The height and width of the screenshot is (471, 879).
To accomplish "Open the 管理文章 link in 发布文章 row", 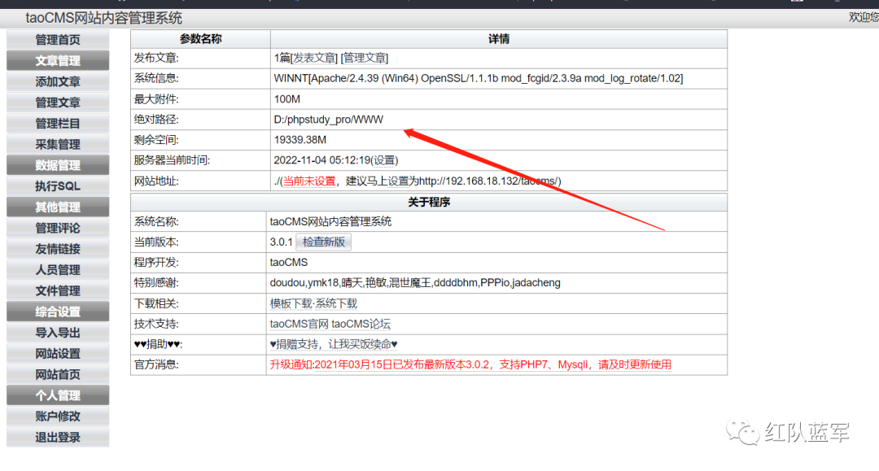I will (365, 58).
